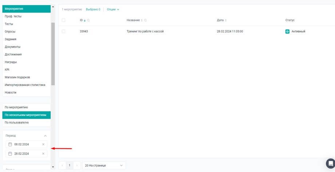Select Тесты in the sidebar menu

(9, 24)
